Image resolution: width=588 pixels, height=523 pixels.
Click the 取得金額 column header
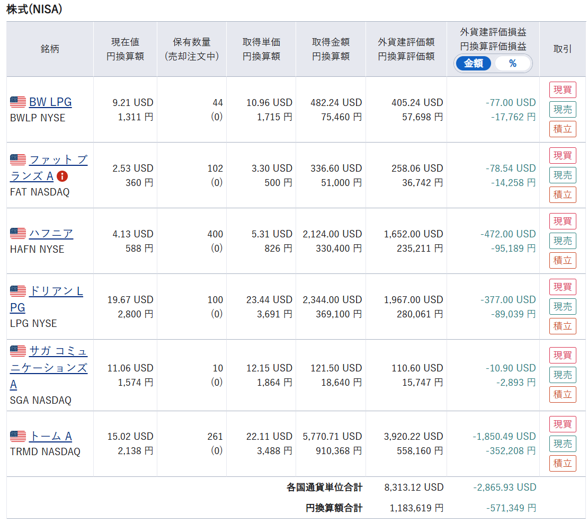pos(331,49)
